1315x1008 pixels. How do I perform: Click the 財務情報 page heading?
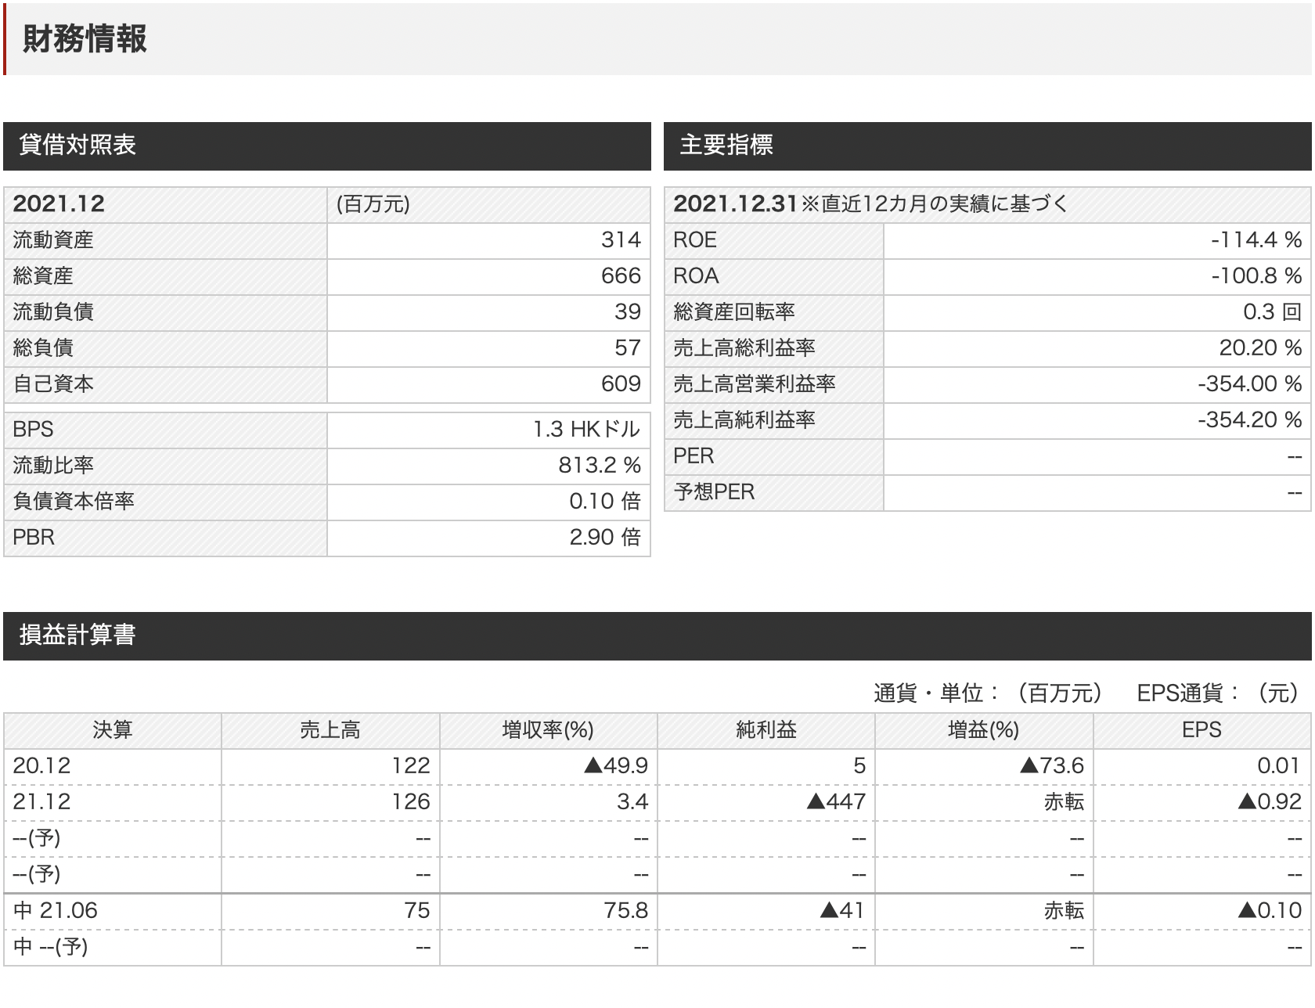[85, 39]
